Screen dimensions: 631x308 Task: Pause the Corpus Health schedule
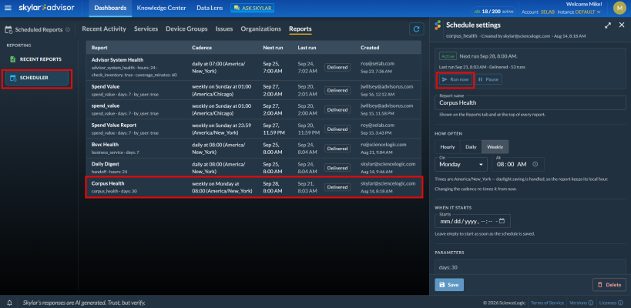coord(488,79)
